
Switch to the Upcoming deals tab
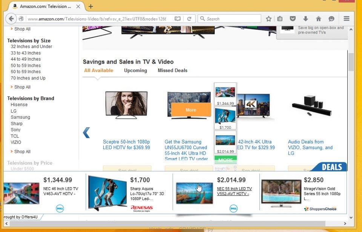click(x=135, y=70)
